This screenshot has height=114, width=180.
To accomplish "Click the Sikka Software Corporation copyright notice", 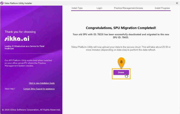I will (31, 110).
